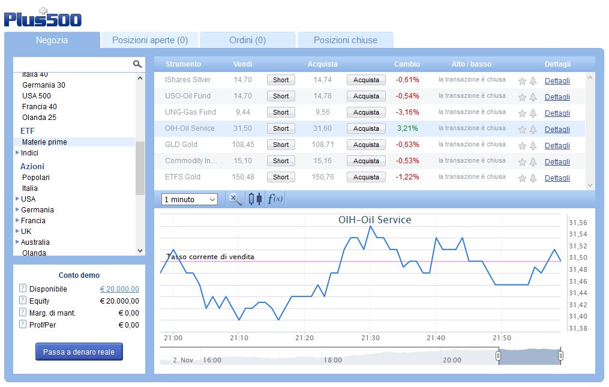Click the Strumento column header
609x387 pixels.
pos(184,64)
